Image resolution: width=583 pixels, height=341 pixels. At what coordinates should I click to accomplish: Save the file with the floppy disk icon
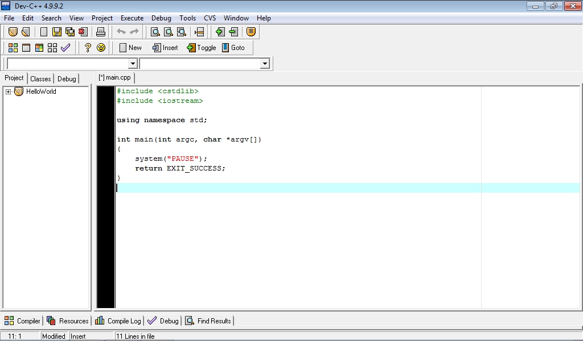[57, 32]
